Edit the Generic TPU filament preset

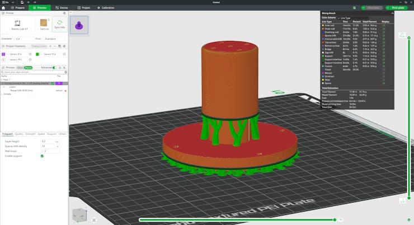tap(30, 60)
